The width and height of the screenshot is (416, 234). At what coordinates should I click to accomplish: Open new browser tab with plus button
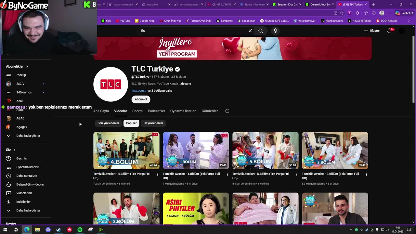(373, 5)
